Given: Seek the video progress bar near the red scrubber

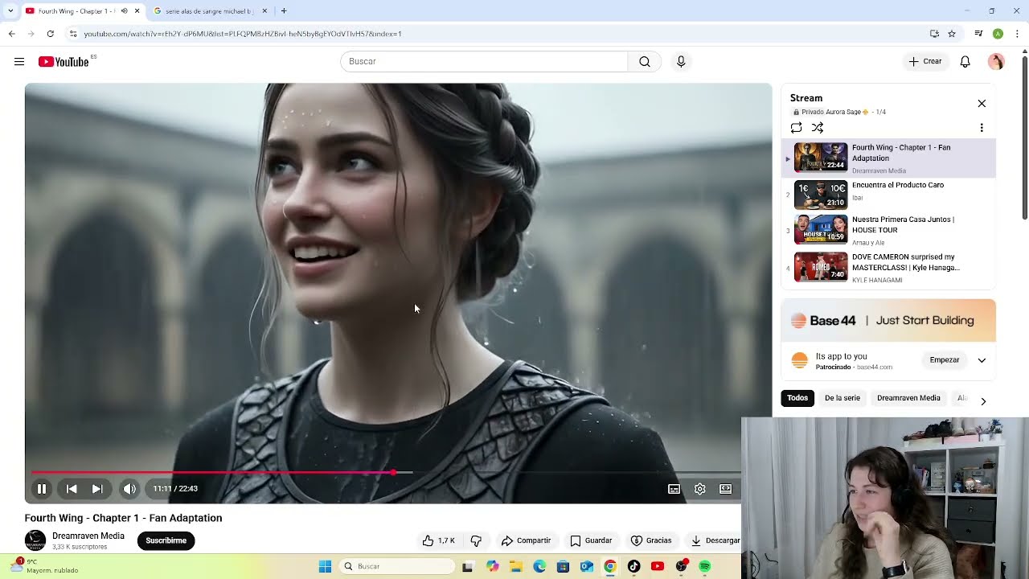Looking at the screenshot, I should tap(393, 472).
